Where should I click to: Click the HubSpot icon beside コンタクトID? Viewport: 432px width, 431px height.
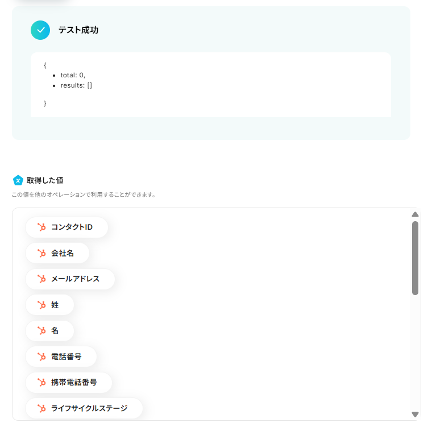point(41,227)
